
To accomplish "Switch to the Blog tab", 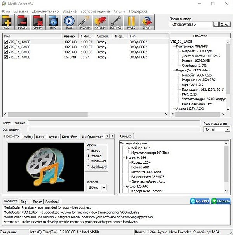I will point(23,202).
